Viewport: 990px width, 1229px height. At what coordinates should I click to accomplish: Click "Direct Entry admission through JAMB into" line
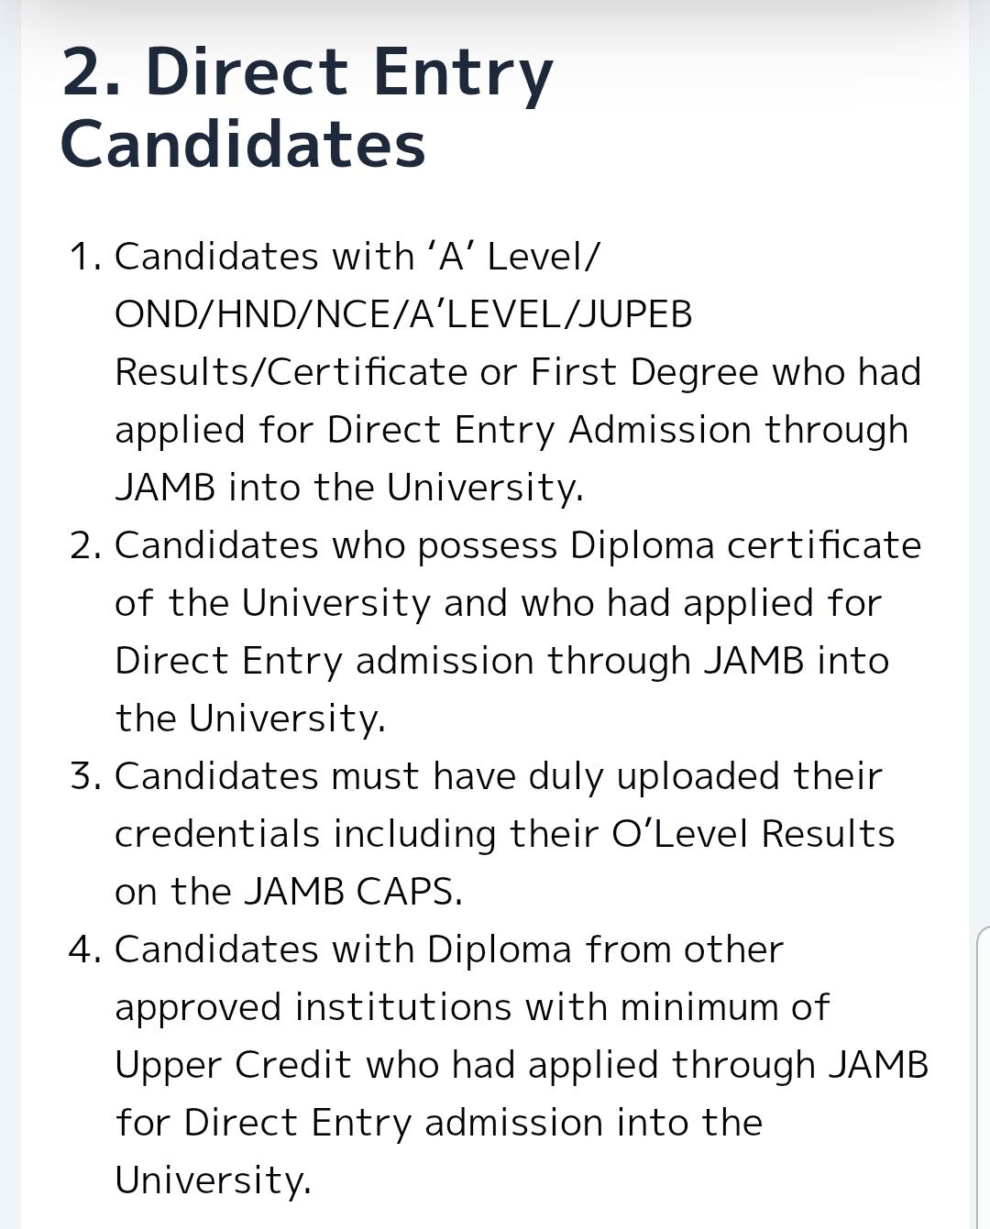(501, 661)
